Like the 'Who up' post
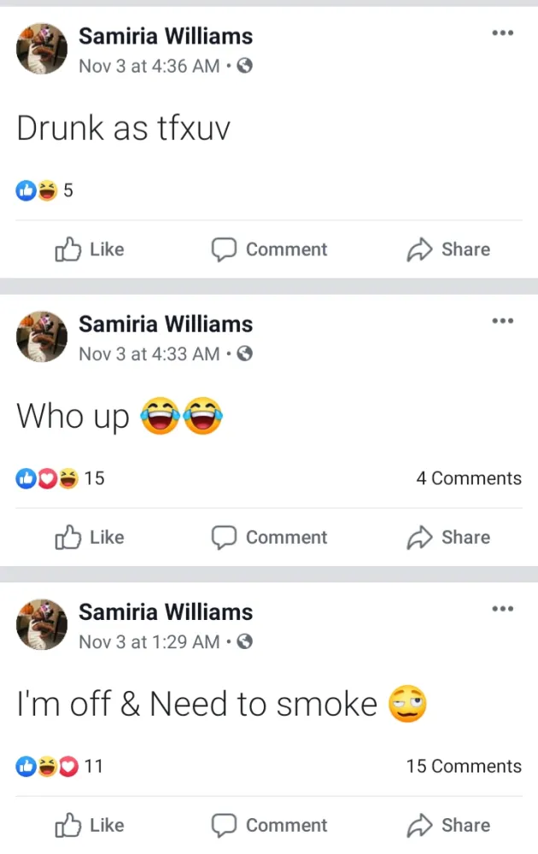Screen dimensions: 538x854 (x=90, y=537)
